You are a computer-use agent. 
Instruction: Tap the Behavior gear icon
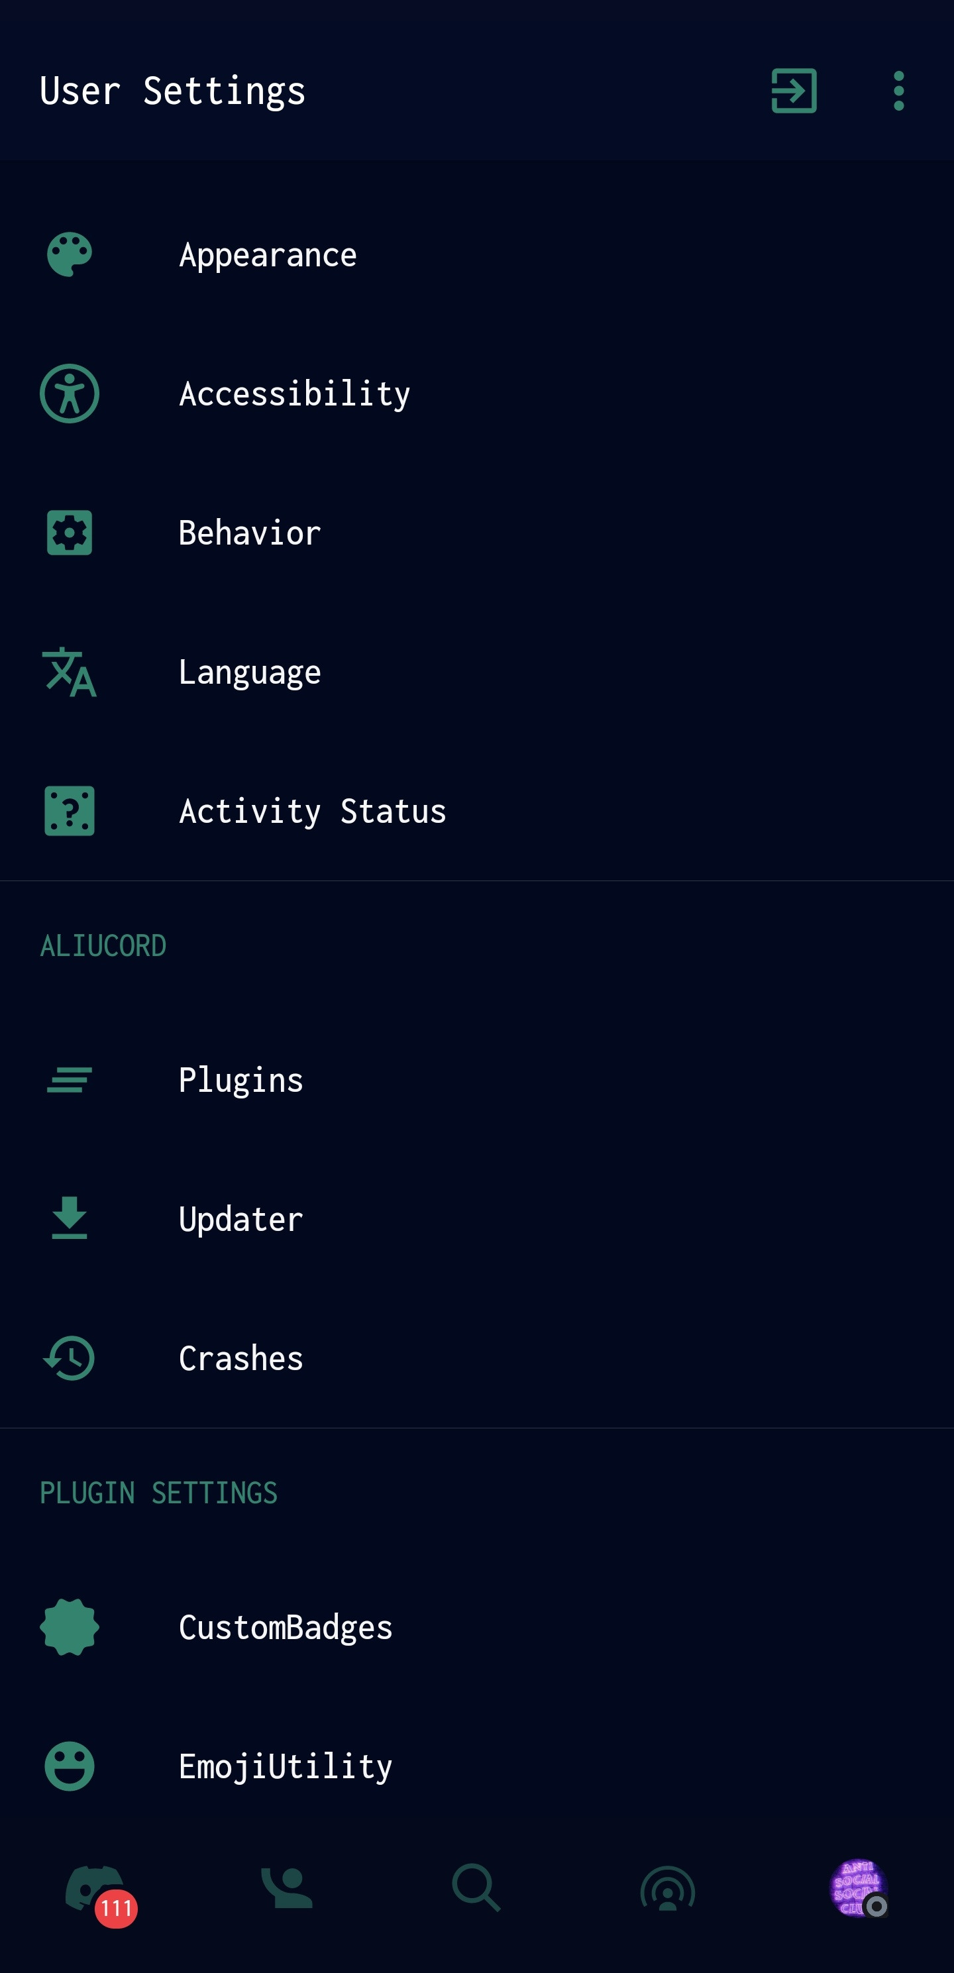(x=70, y=532)
